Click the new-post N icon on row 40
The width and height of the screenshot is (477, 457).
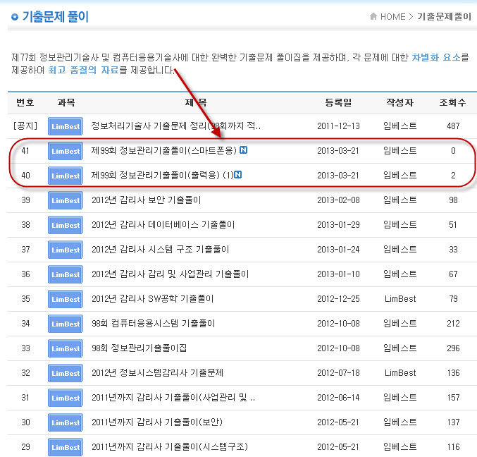coord(238,175)
